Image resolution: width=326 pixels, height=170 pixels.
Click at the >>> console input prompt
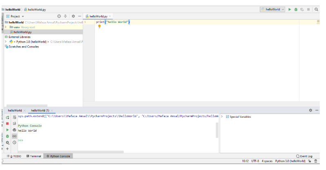(20, 140)
